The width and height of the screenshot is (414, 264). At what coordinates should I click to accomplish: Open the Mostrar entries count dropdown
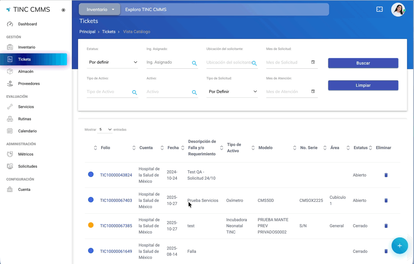pos(105,130)
